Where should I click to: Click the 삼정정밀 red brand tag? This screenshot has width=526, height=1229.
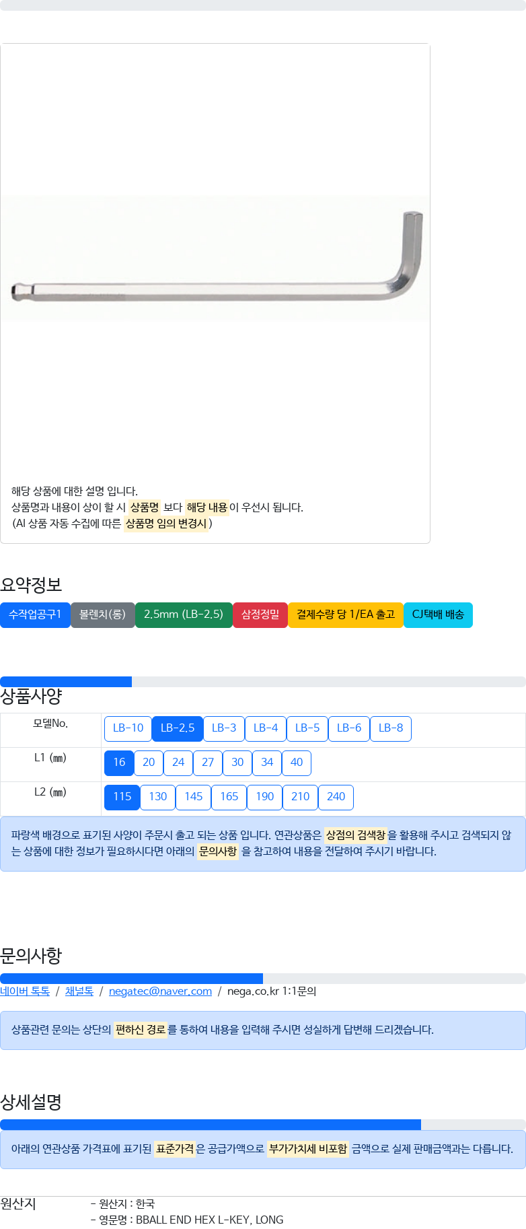point(260,614)
